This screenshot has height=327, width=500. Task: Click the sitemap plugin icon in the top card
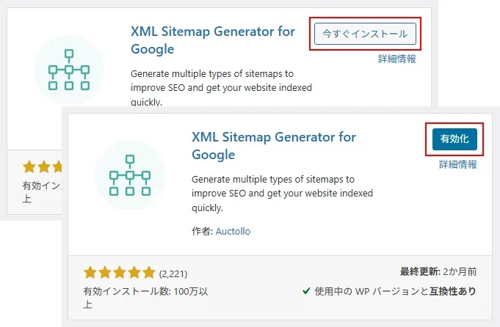click(x=69, y=70)
